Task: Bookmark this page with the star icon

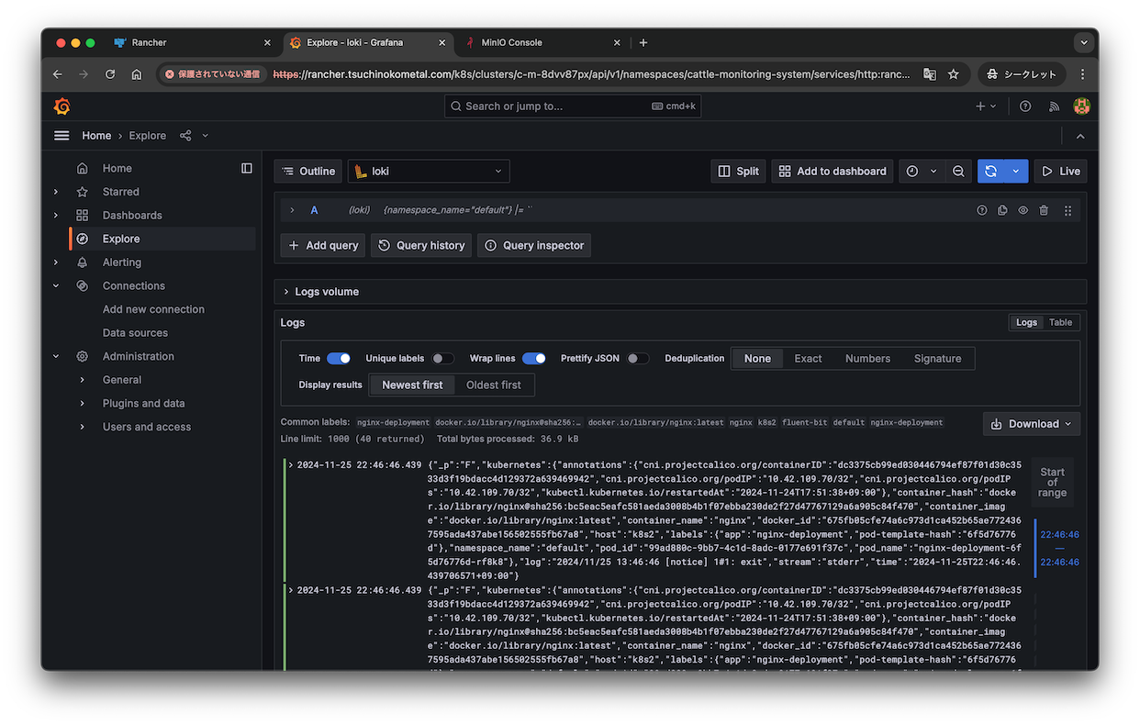Action: coord(954,74)
